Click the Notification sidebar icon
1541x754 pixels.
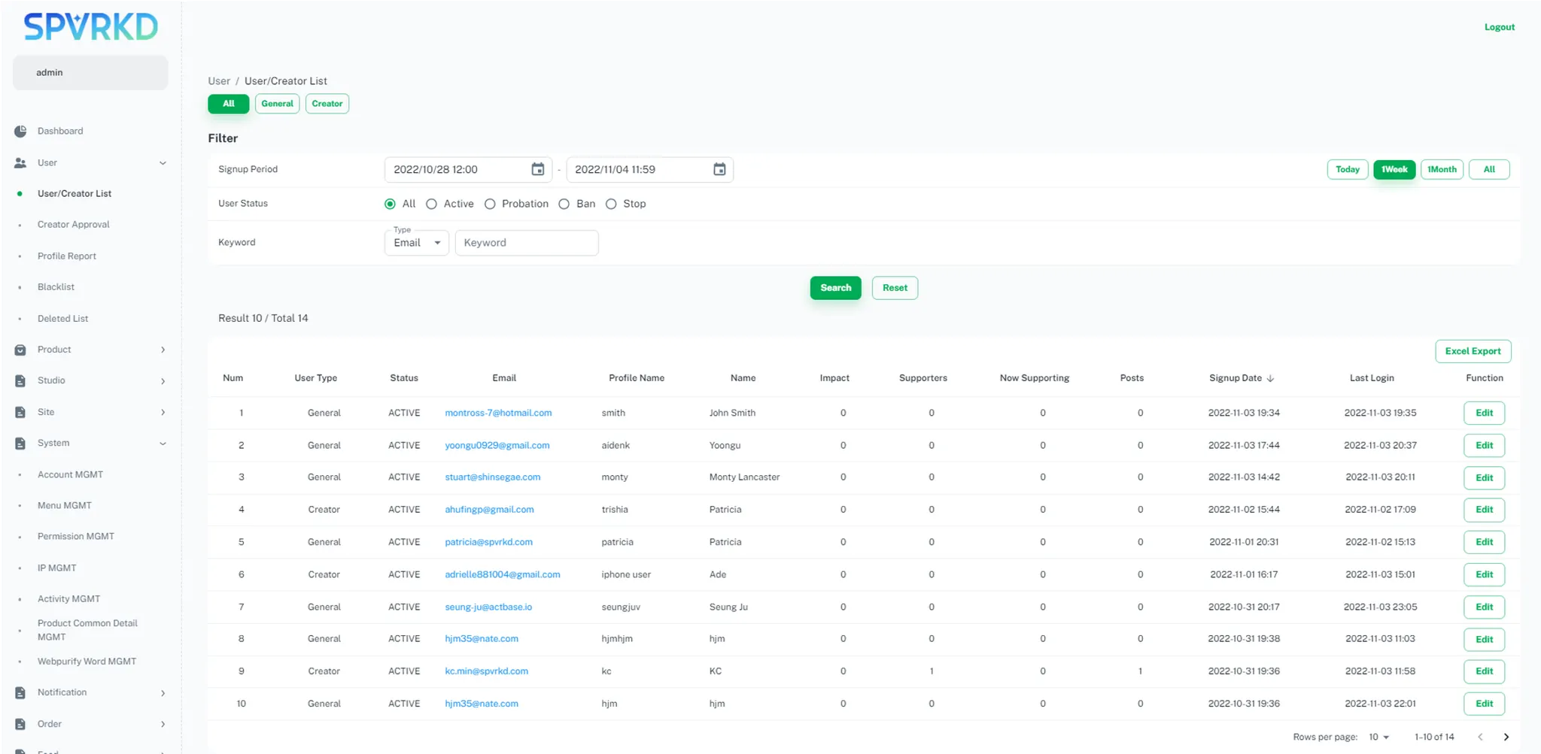20,693
